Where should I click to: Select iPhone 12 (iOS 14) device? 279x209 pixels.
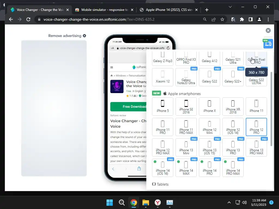pyautogui.click(x=233, y=127)
